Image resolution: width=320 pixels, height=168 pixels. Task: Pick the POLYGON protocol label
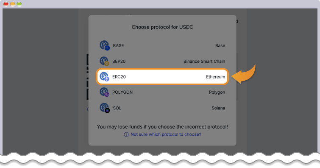[122, 92]
